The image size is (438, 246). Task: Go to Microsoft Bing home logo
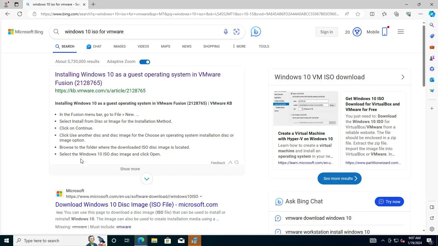pyautogui.click(x=26, y=32)
